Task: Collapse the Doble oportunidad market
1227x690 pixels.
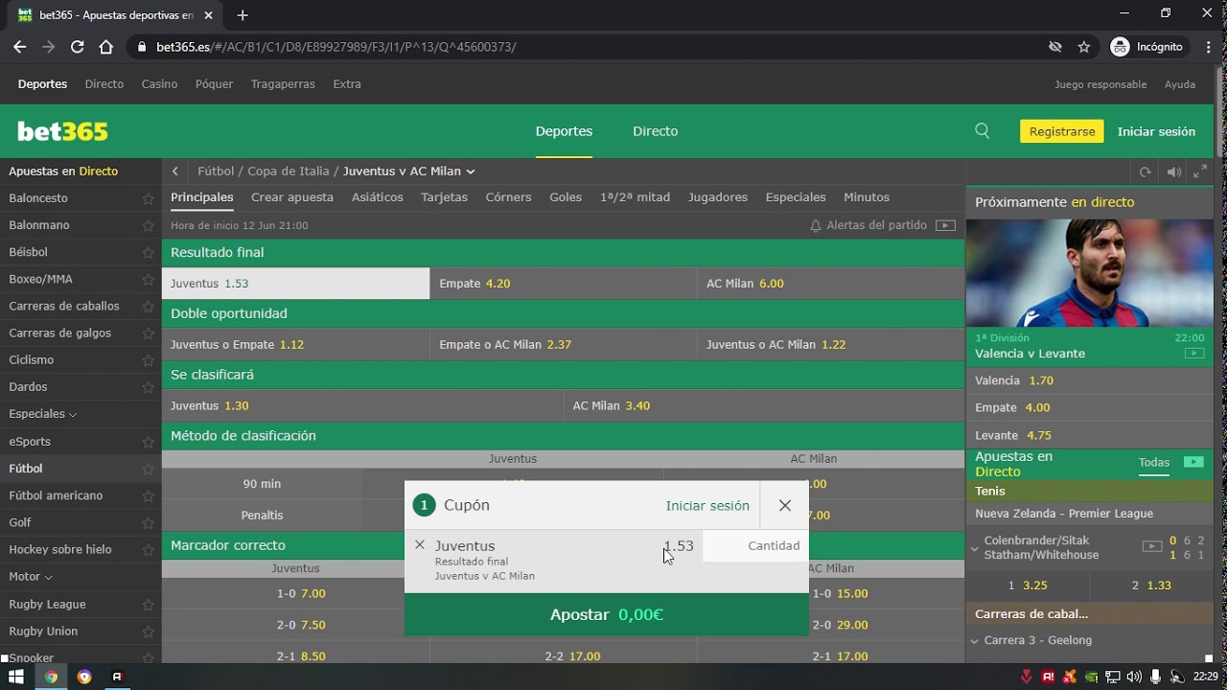Action: [563, 313]
